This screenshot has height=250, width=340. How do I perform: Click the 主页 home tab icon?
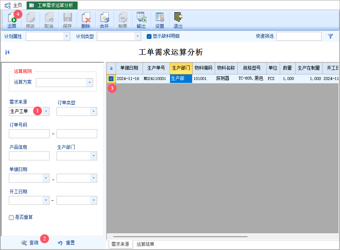coord(7,5)
